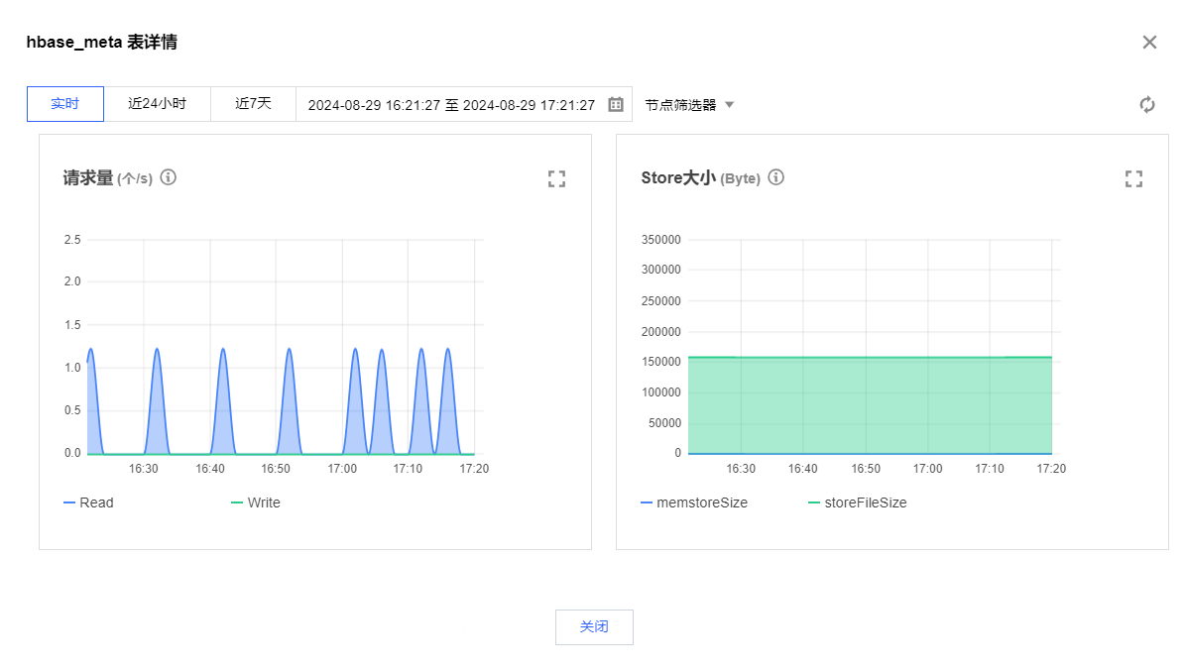This screenshot has width=1187, height=669.
Task: Click the refresh icon at top right
Action: tap(1147, 105)
